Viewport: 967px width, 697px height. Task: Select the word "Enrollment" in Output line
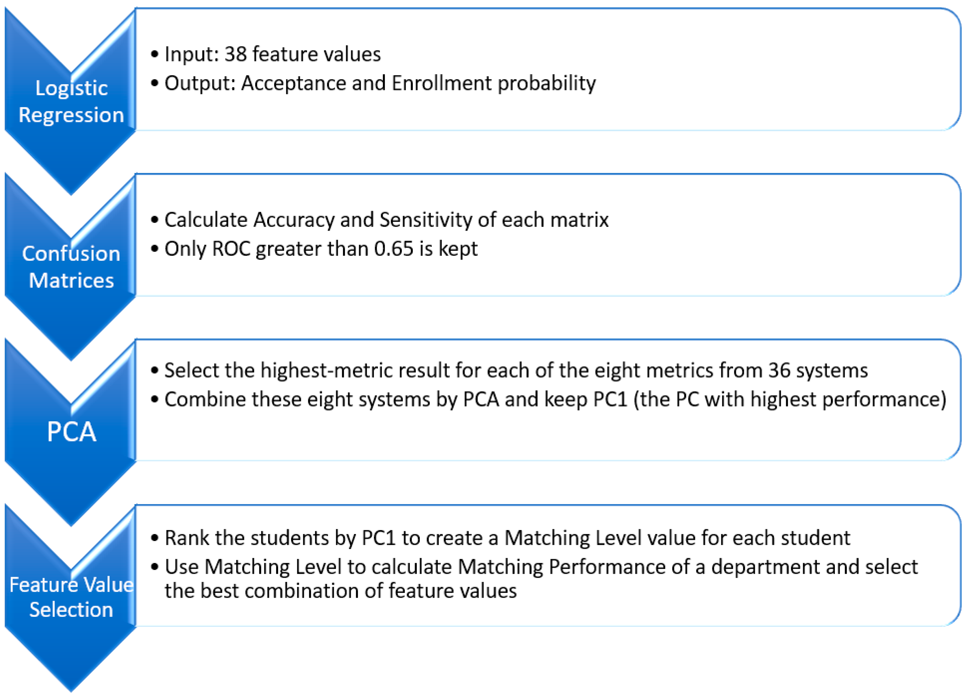pyautogui.click(x=442, y=83)
